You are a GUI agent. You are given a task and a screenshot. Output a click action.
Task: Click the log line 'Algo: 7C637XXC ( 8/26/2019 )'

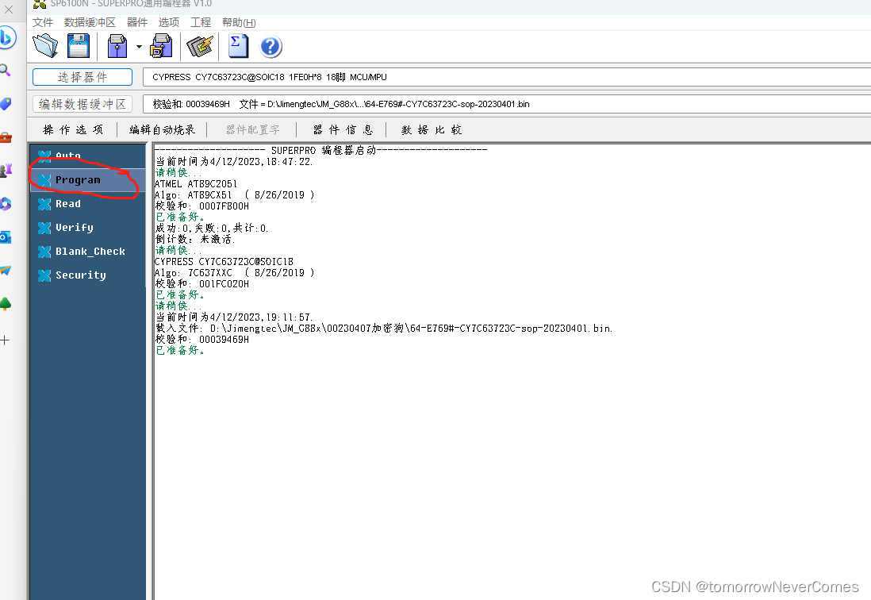235,273
